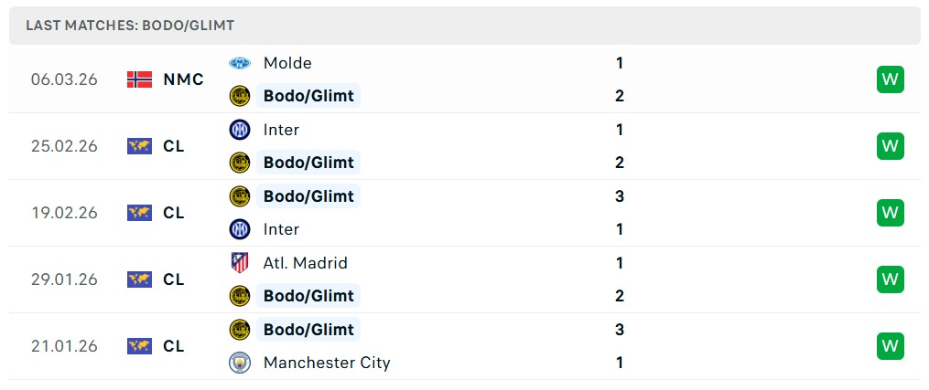Click the Norway flag icon
The width and height of the screenshot is (929, 390).
coord(139,79)
